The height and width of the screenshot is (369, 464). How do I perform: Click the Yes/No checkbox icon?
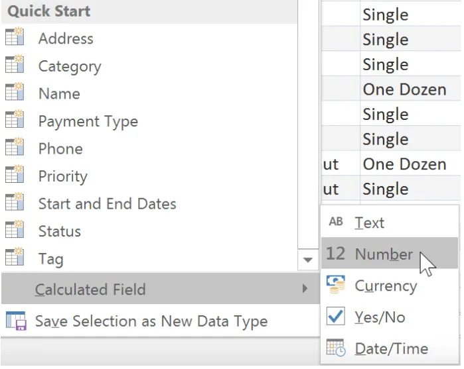tap(336, 317)
